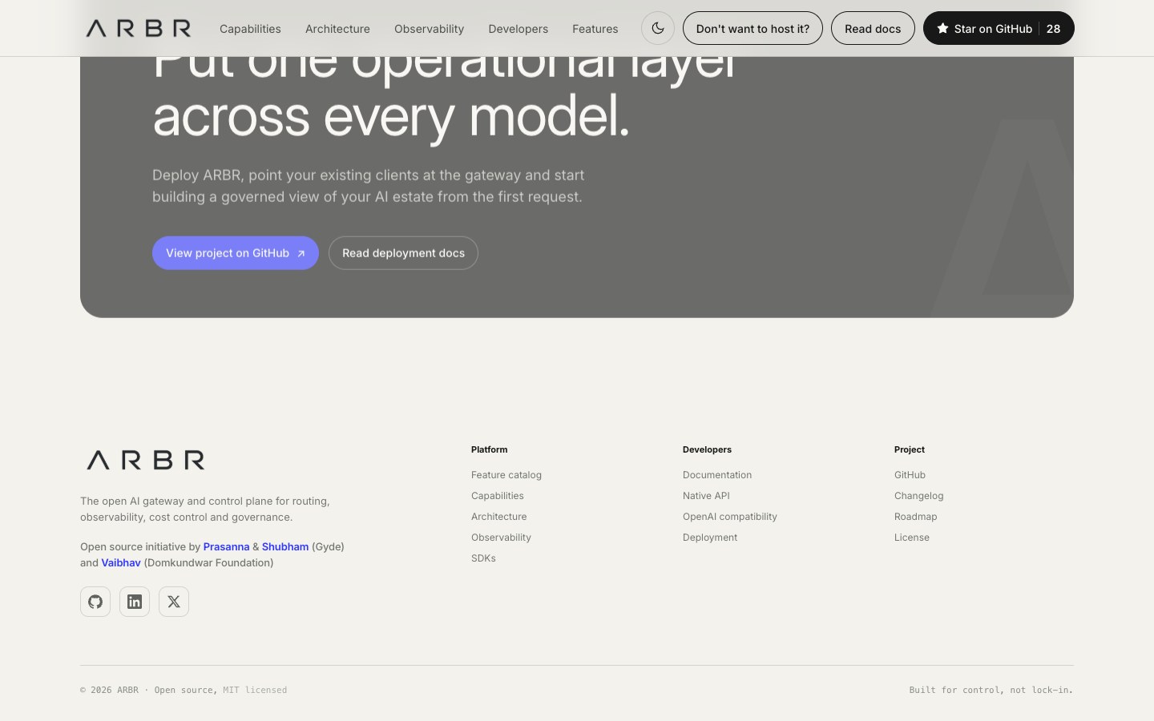Open Deployment footer link
This screenshot has width=1154, height=721.
pos(710,538)
